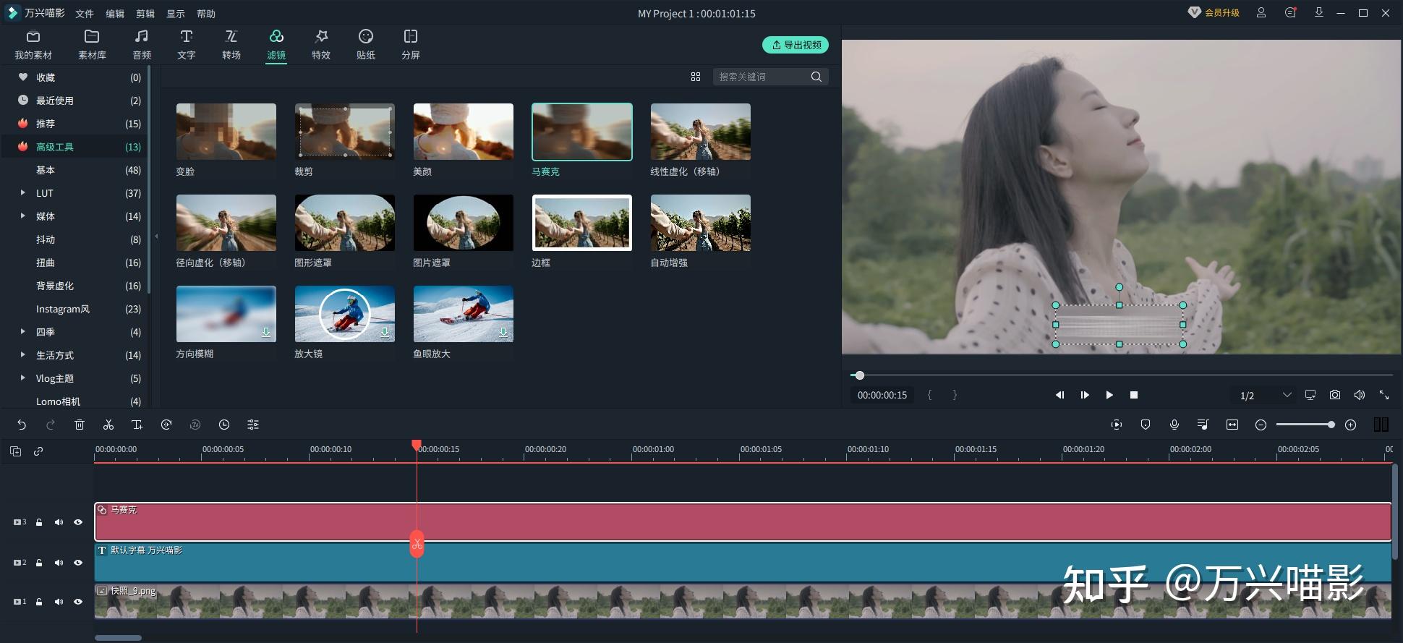This screenshot has width=1403, height=643.
Task: Open the adjustment sliders settings icon
Action: click(x=253, y=425)
